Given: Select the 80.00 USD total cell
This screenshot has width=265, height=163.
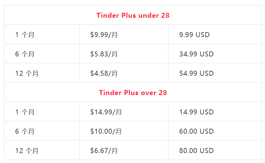Looking at the screenshot, I should (x=196, y=151).
